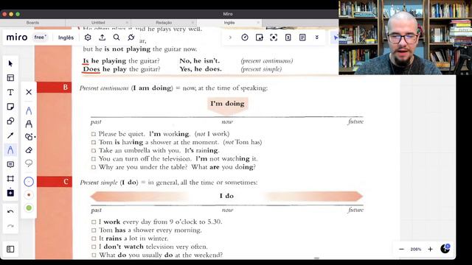472x265 pixels.
Task: Pick the blue outlined circle pen color
Action: (29, 182)
